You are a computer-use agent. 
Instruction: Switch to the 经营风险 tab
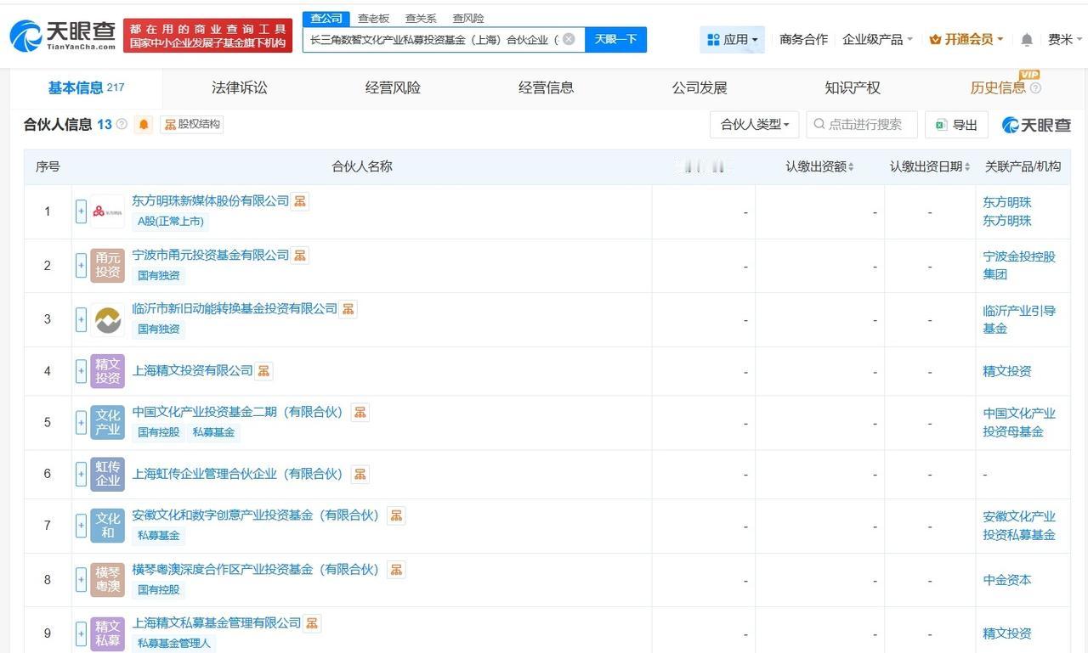coord(393,87)
